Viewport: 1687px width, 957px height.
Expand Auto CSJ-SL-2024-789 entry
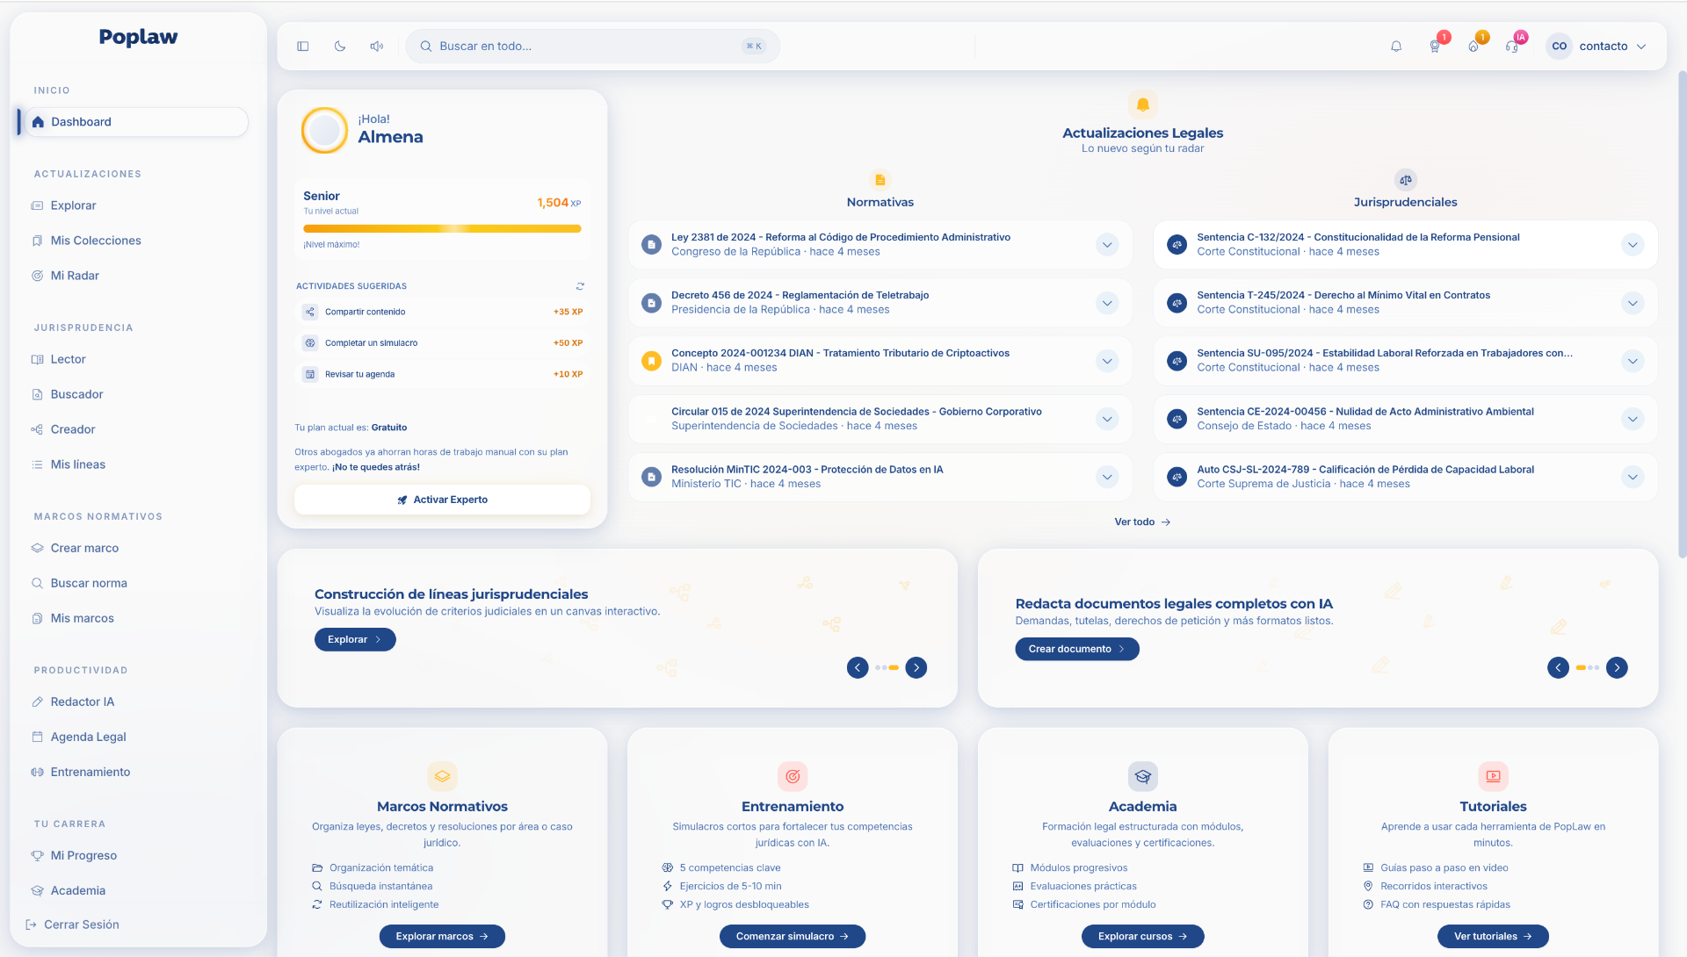(x=1633, y=477)
